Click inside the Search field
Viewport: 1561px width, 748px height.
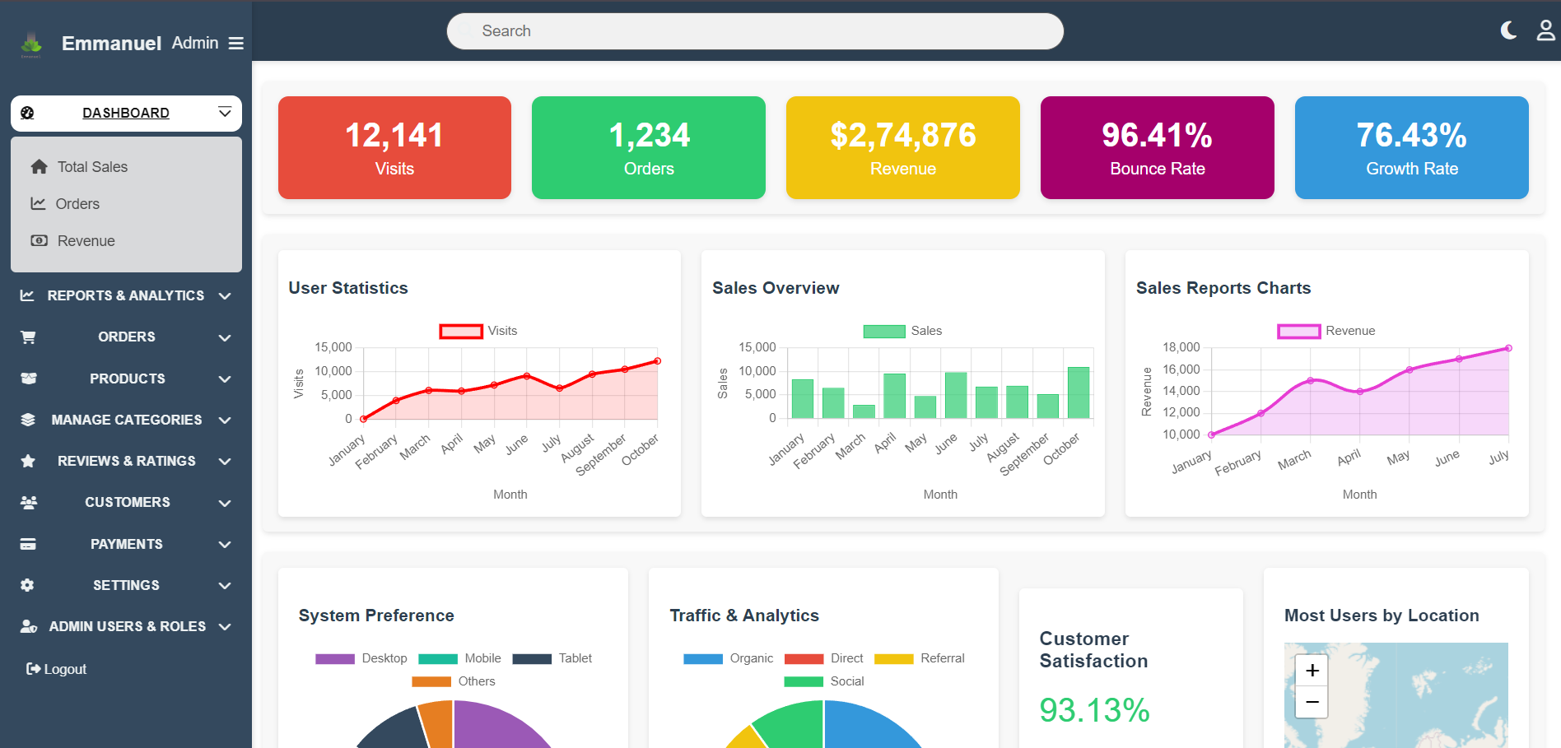[754, 30]
